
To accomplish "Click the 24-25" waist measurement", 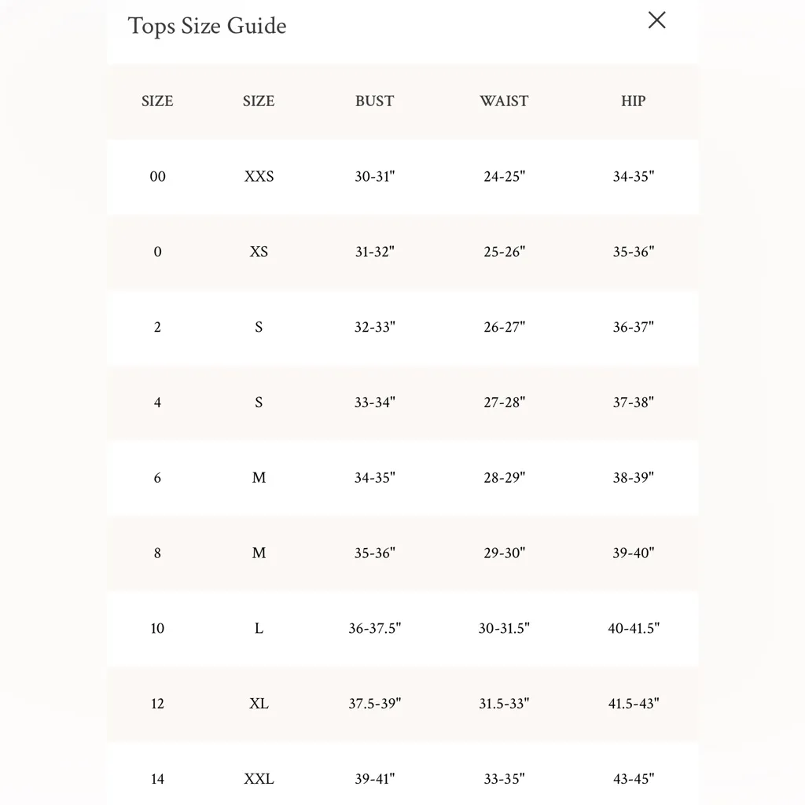I will 504,176.
